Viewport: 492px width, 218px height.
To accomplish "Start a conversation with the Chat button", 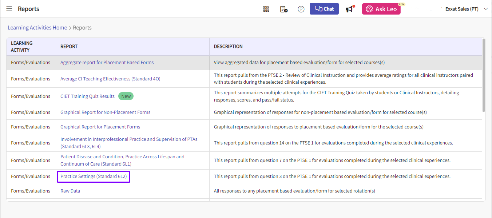I will click(324, 9).
